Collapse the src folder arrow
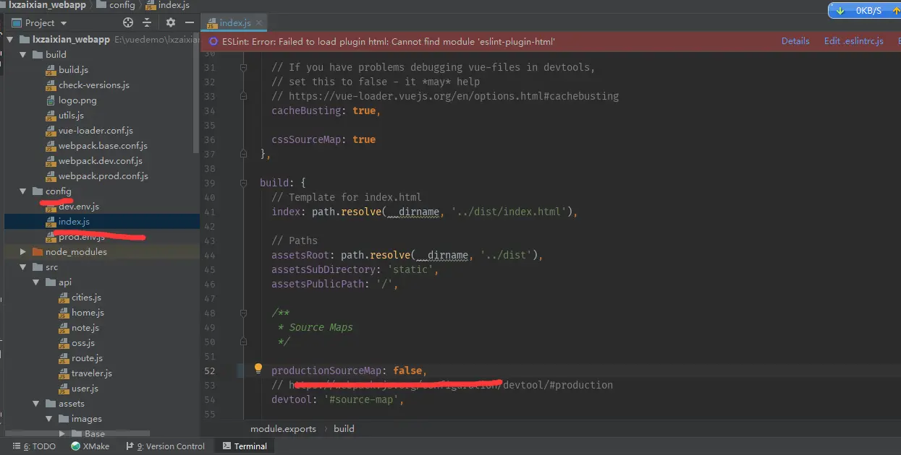Image resolution: width=901 pixels, height=455 pixels. click(x=22, y=266)
